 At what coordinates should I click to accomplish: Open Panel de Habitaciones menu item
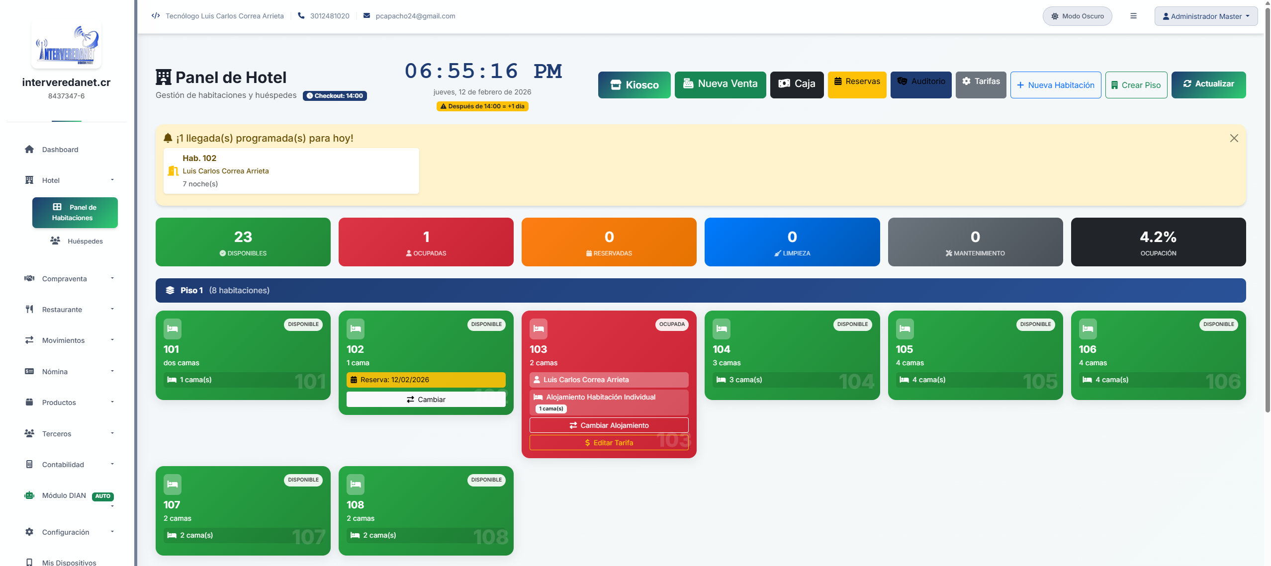75,213
